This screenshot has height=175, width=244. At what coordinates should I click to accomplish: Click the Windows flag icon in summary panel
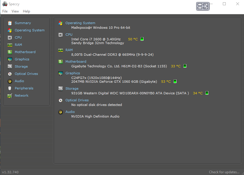[x=61, y=23]
